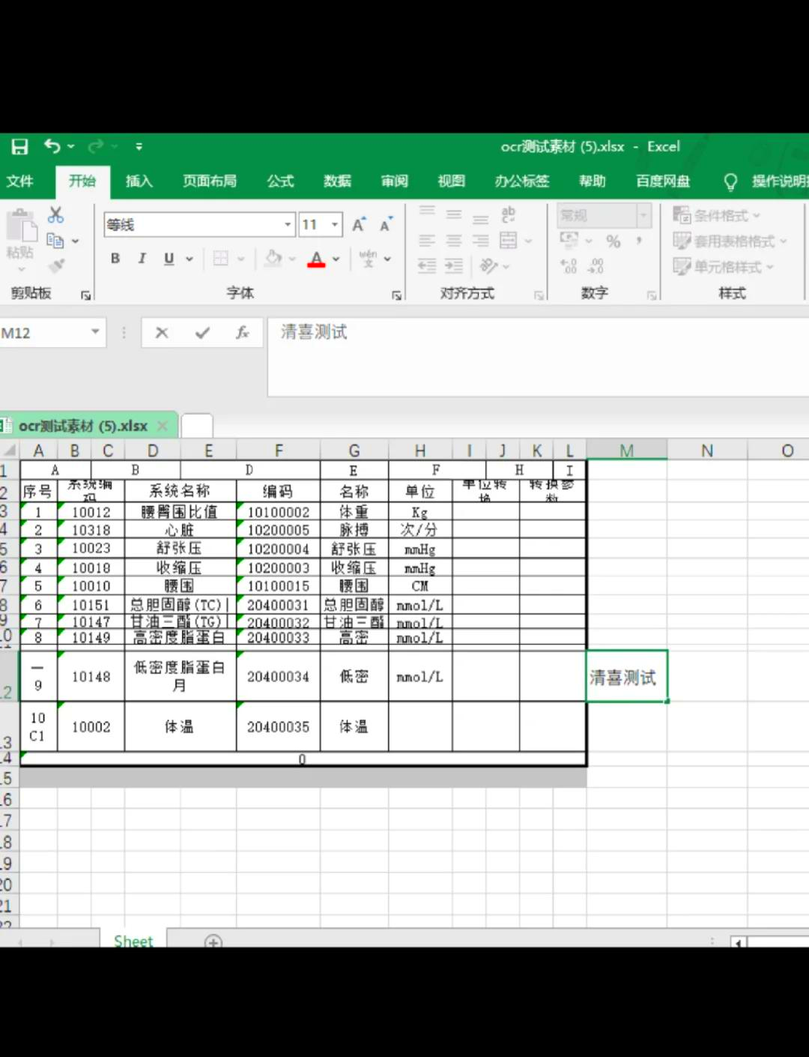Open the font size 11 dropdown

[x=335, y=225]
